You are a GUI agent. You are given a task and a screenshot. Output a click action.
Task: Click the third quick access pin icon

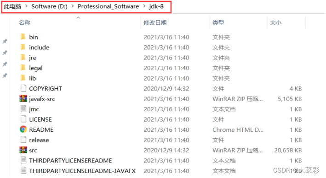click(5, 64)
